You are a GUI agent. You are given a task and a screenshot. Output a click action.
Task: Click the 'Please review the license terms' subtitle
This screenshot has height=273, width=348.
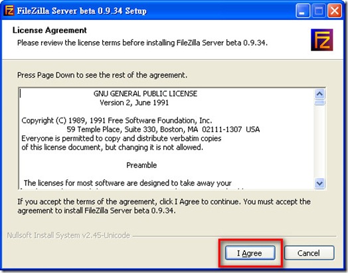click(x=142, y=43)
